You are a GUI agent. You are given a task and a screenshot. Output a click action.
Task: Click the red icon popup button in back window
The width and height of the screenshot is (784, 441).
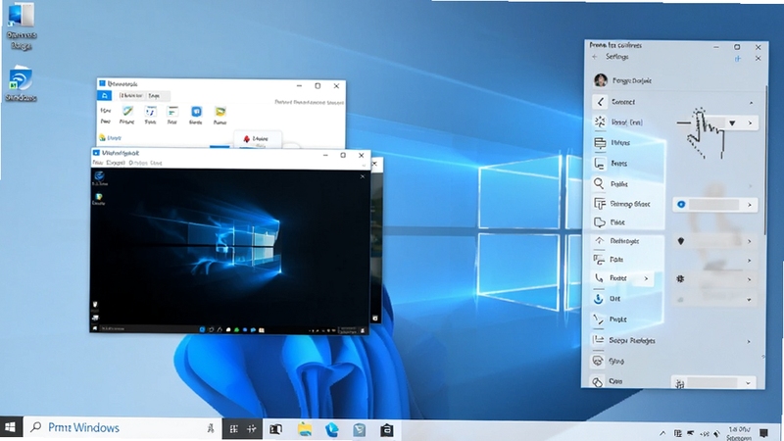pyautogui.click(x=257, y=139)
